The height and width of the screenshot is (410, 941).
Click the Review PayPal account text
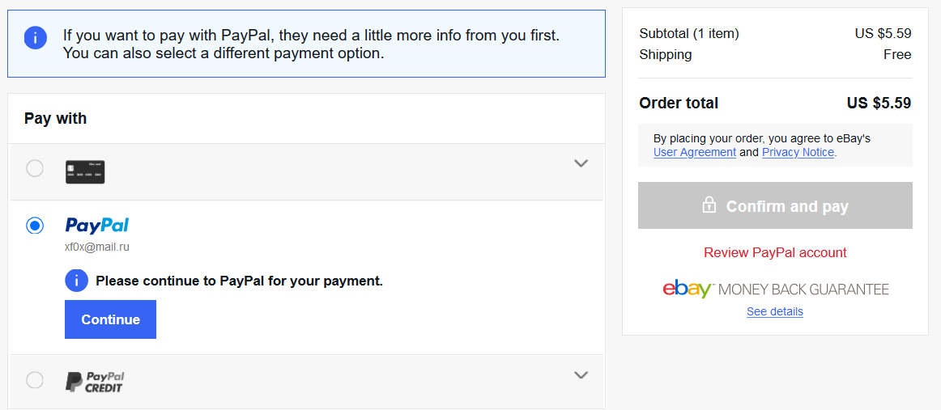[775, 252]
